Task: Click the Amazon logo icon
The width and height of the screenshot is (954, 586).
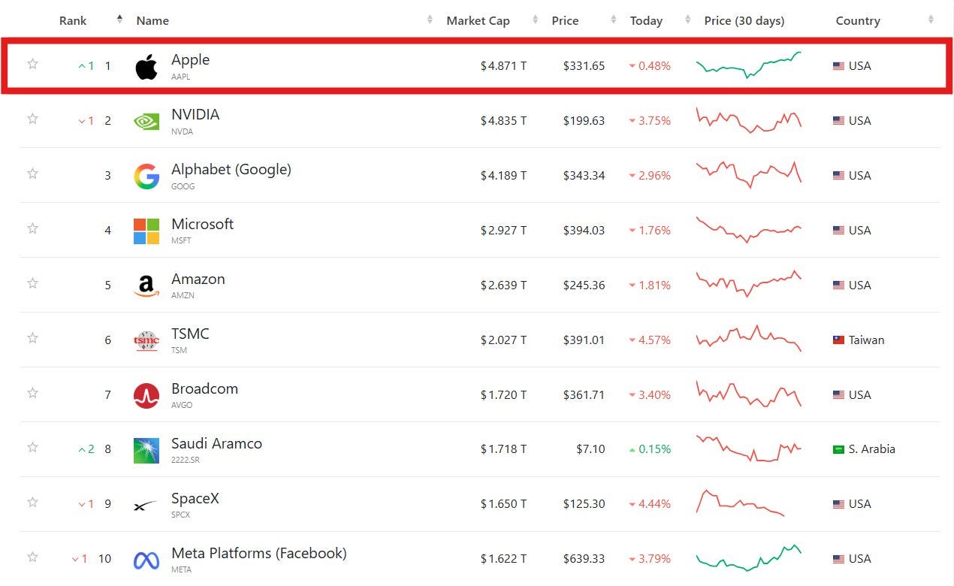Action: (x=146, y=286)
